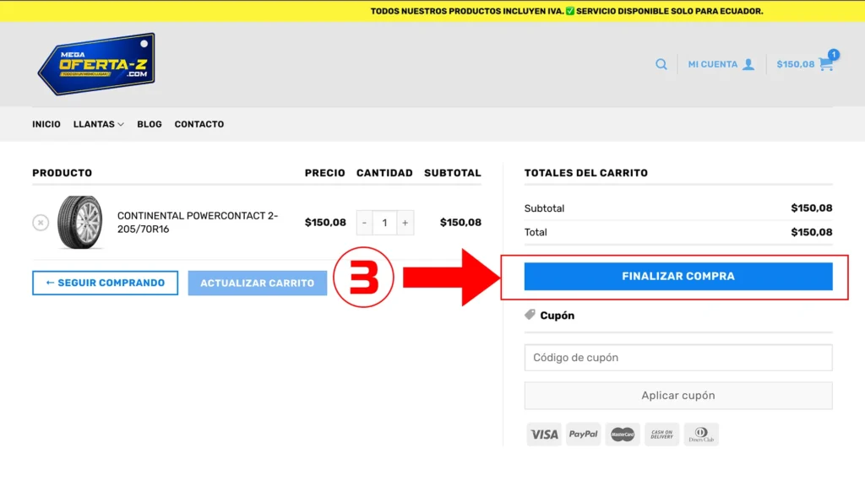
Task: Click the Visa payment icon
Action: pyautogui.click(x=544, y=434)
